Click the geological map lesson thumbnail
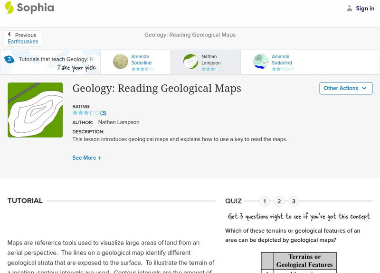 pos(35,110)
